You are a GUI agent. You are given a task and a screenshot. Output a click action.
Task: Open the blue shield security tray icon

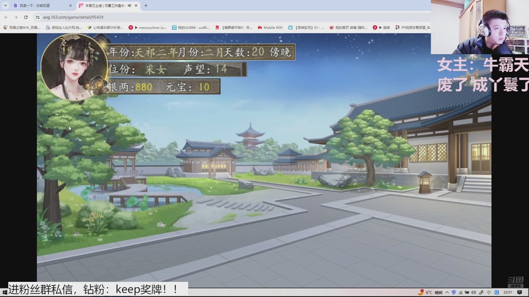(x=454, y=292)
